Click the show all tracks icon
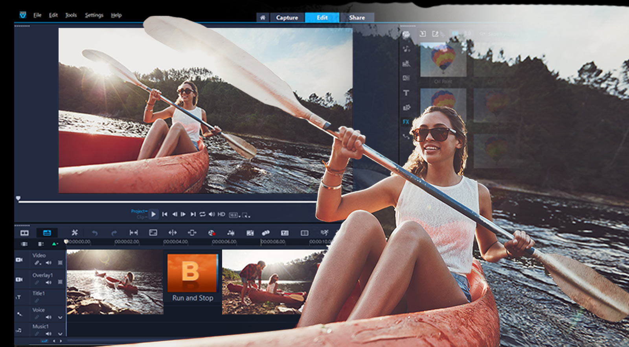Viewport: 629px width, 347px height. [24, 244]
